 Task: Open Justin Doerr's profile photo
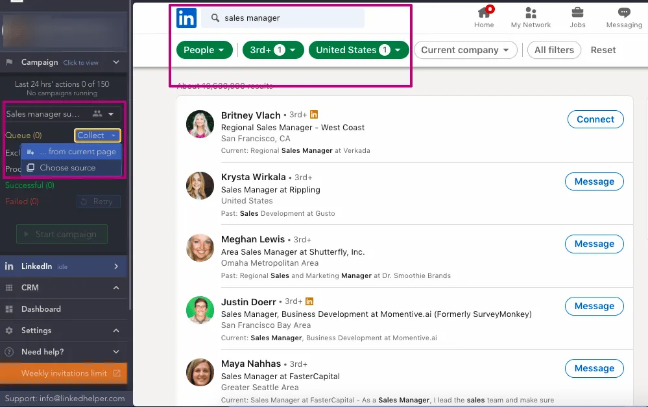click(200, 310)
